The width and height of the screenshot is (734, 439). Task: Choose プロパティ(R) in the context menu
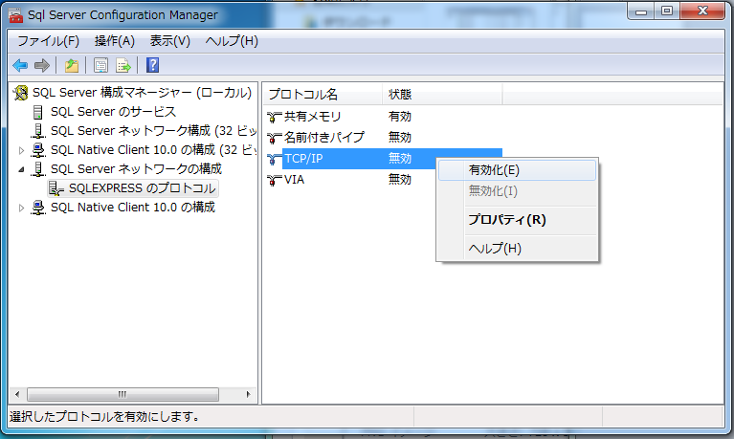518,220
